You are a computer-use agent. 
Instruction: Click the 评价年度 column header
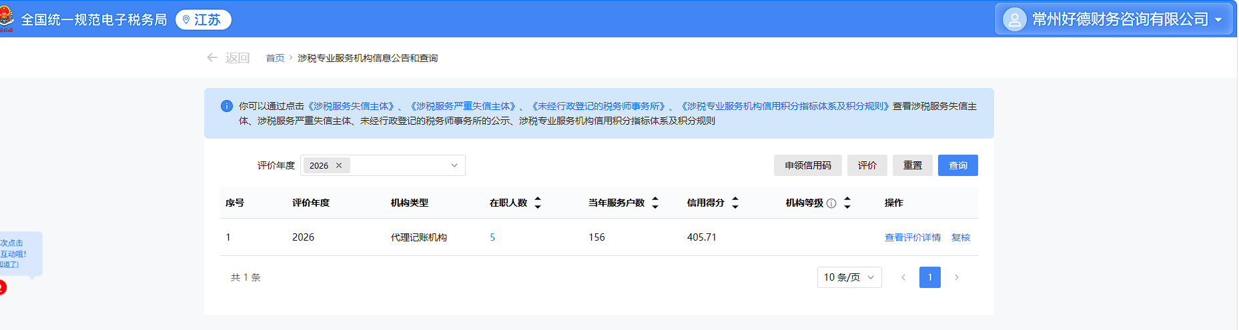(x=311, y=203)
